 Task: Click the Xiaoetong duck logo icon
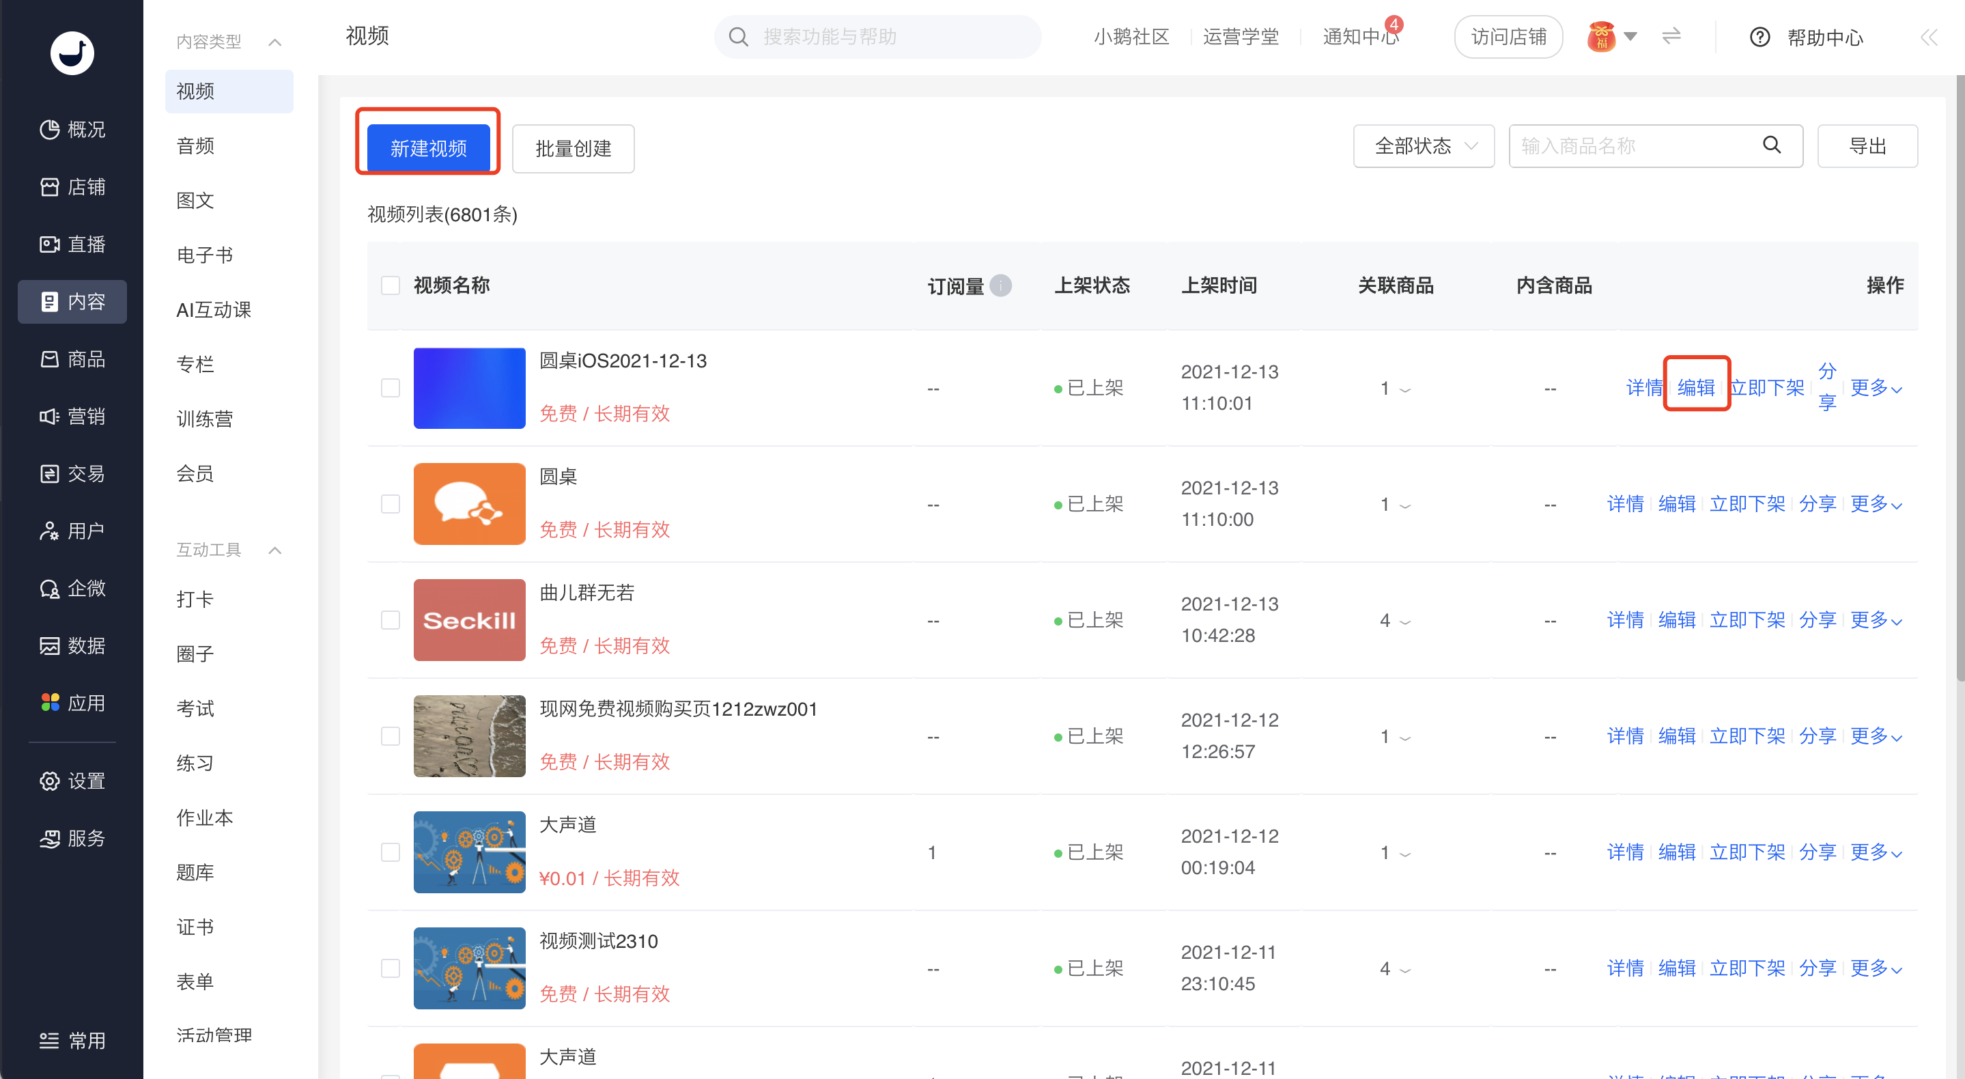(x=72, y=53)
